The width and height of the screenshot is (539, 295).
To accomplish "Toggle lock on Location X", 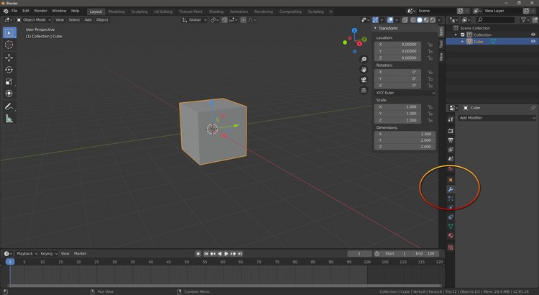I will point(430,45).
